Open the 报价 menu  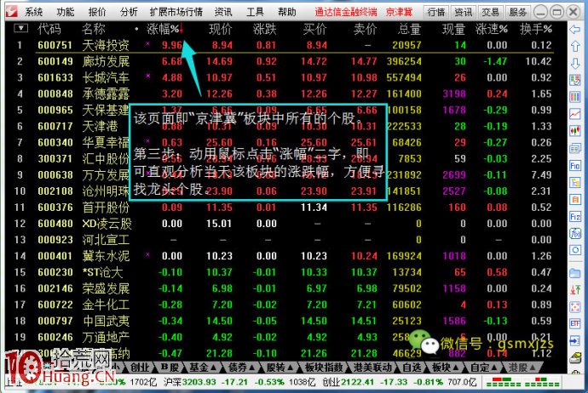pos(97,12)
